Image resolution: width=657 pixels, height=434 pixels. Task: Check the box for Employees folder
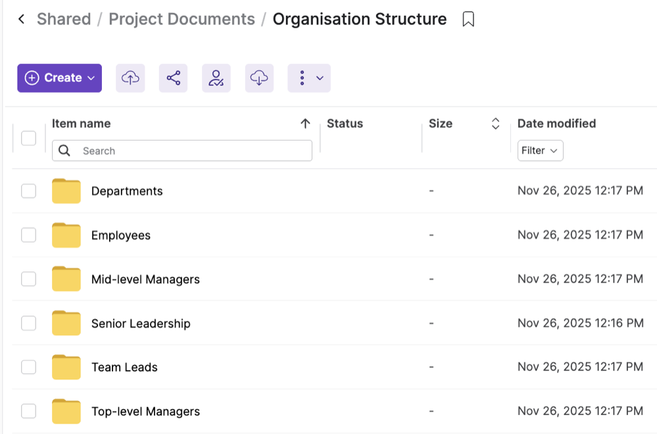(28, 235)
